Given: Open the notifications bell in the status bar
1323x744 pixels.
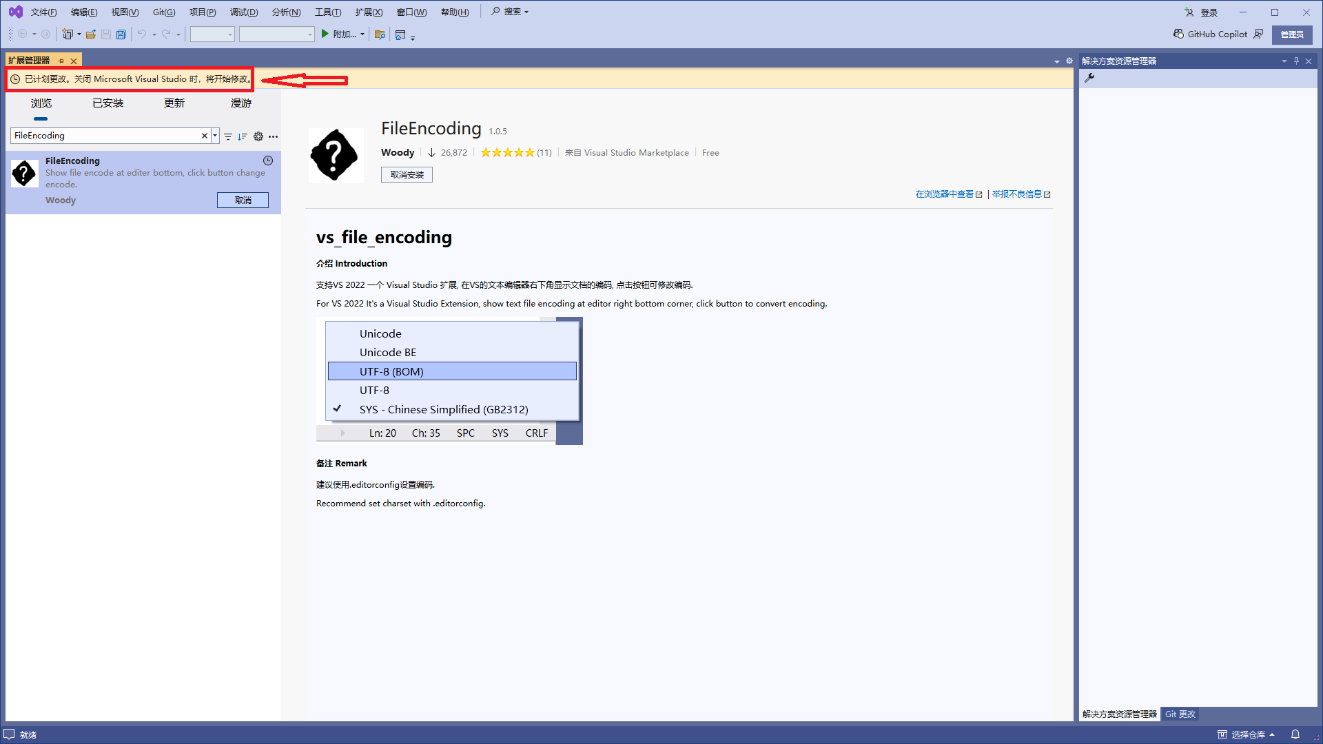Looking at the screenshot, I should point(1295,734).
